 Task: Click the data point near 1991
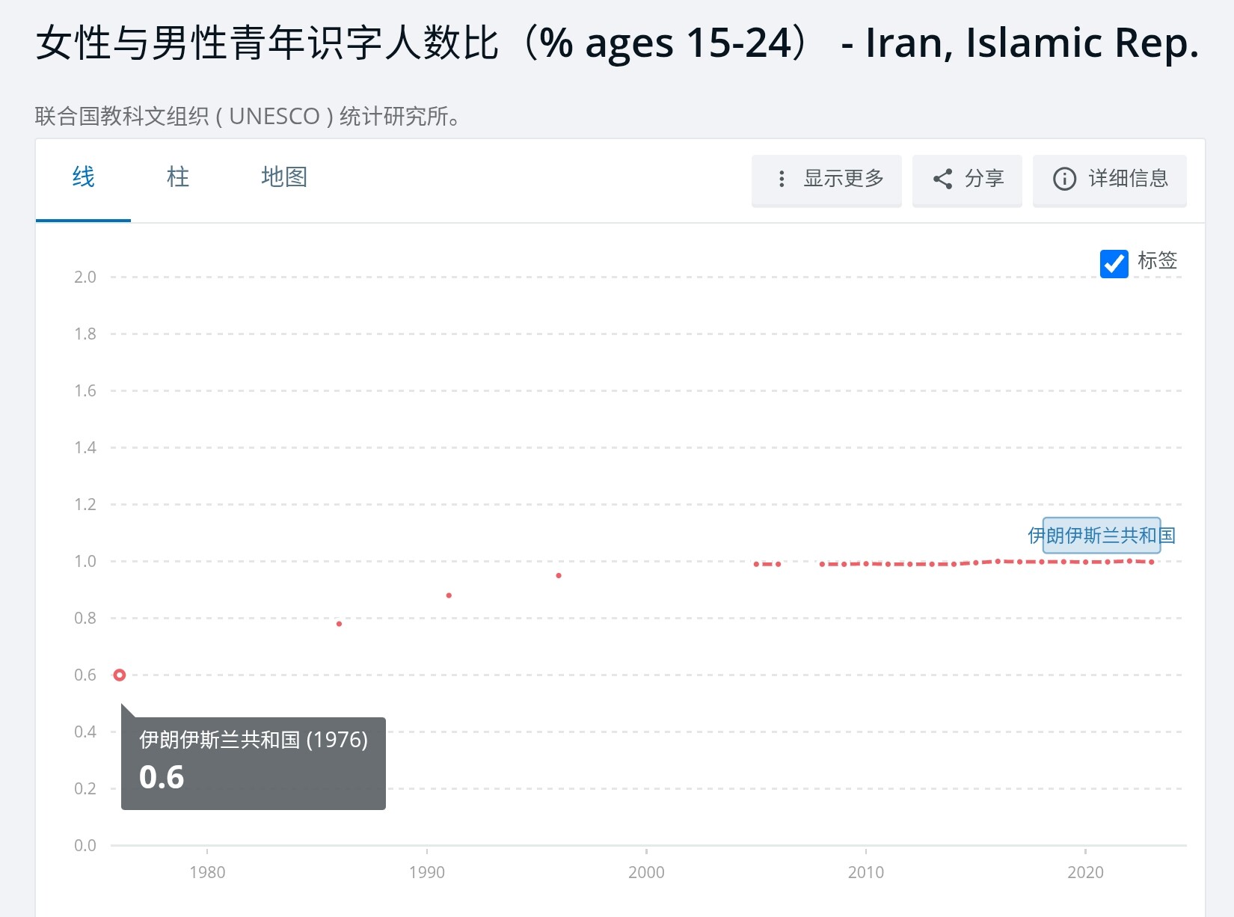449,595
